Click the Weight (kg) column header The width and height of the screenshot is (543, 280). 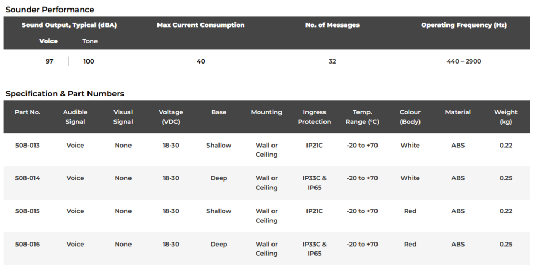click(x=505, y=117)
